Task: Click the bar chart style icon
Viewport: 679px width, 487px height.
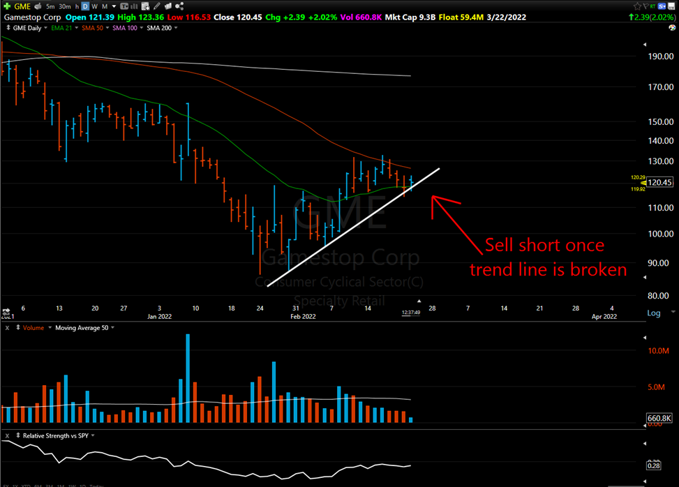Action: [x=134, y=6]
